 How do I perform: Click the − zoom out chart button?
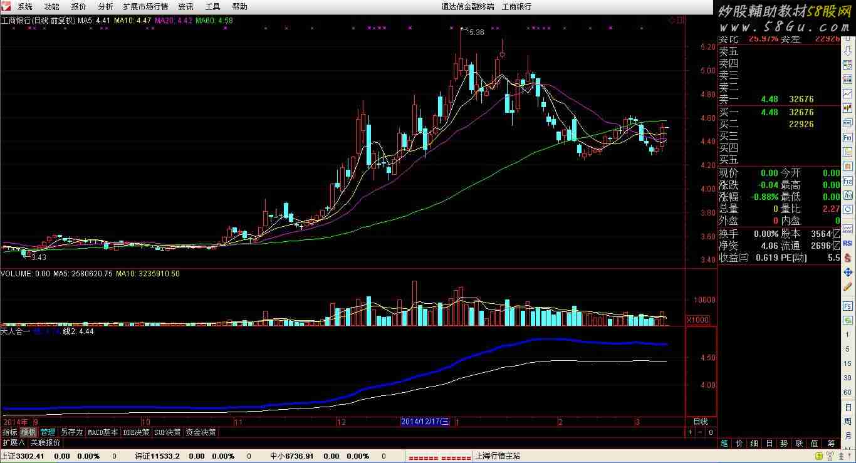700,432
